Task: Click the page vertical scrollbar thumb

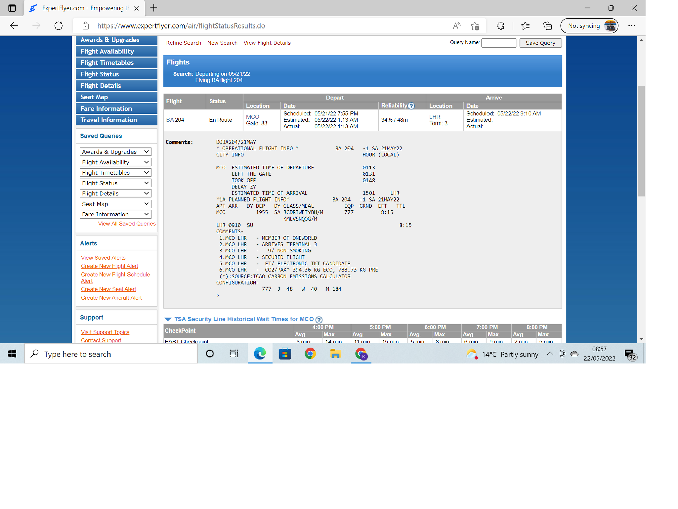Action: (x=641, y=141)
